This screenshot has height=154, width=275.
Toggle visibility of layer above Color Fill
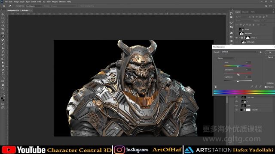236,106
